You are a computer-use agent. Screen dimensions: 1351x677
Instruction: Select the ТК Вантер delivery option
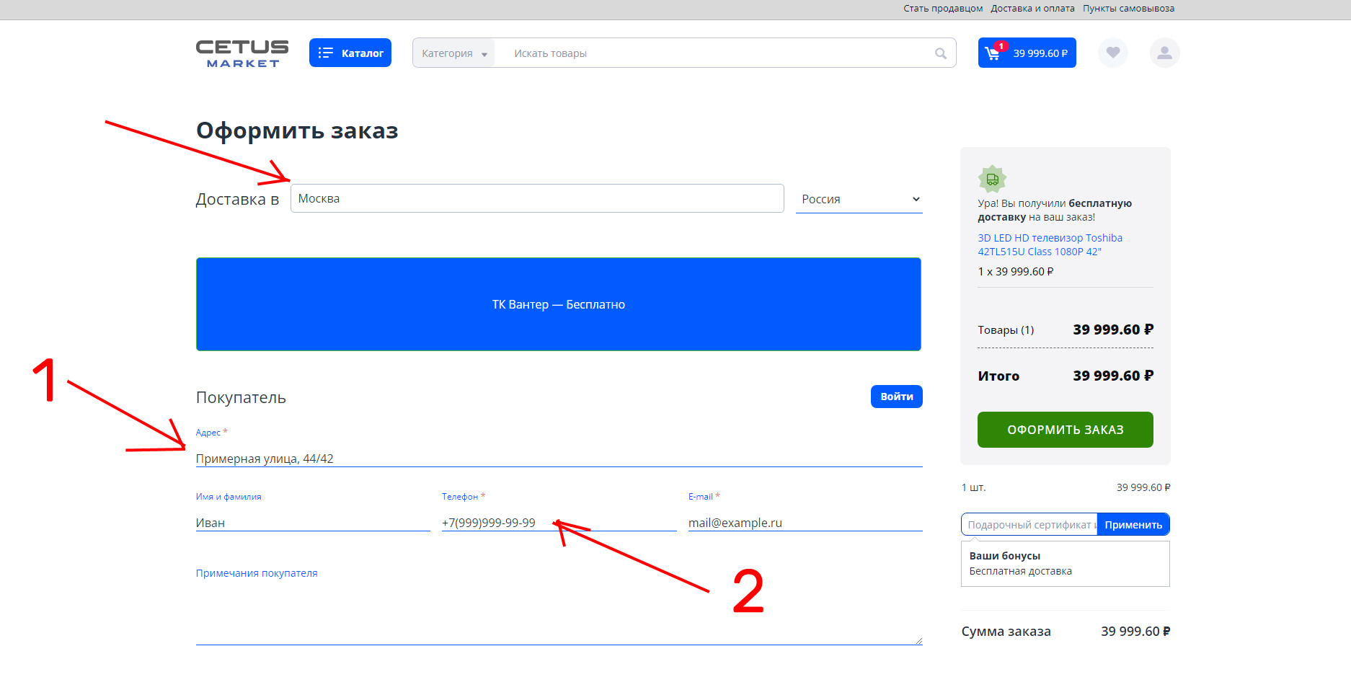coord(558,304)
